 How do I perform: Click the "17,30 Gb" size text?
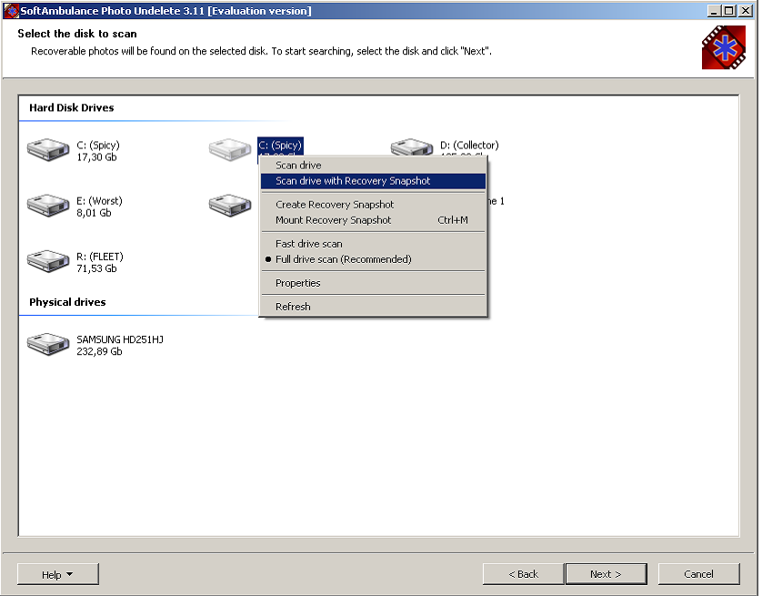(x=96, y=157)
